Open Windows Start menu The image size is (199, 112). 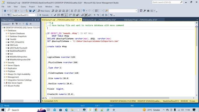3,110
